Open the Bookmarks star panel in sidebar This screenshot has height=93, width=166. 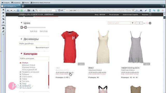point(3,10)
